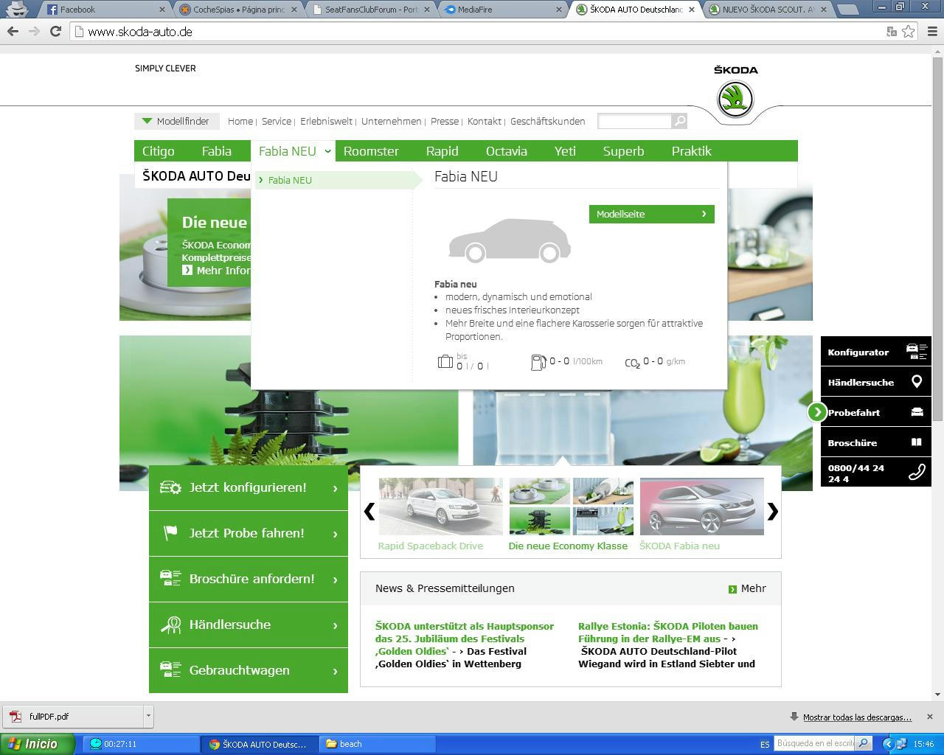Image resolution: width=944 pixels, height=755 pixels.
Task: Open the Windows Inicio start button
Action: pyautogui.click(x=37, y=744)
